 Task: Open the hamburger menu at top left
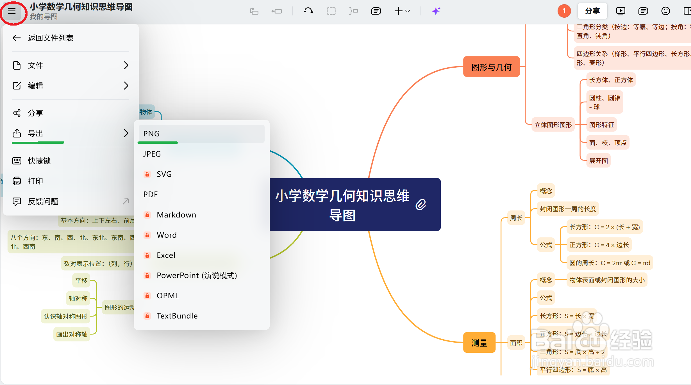click(x=12, y=11)
